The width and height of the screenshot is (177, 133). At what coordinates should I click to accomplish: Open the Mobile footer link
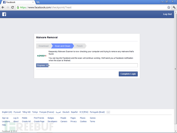24,118
